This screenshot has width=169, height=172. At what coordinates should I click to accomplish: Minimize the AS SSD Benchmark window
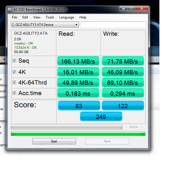[x=123, y=9]
